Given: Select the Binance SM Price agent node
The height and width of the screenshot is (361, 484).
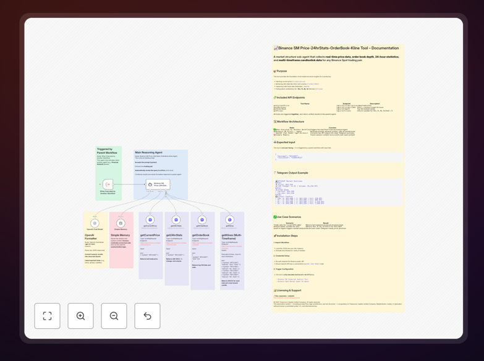Looking at the screenshot, I should coord(158,185).
